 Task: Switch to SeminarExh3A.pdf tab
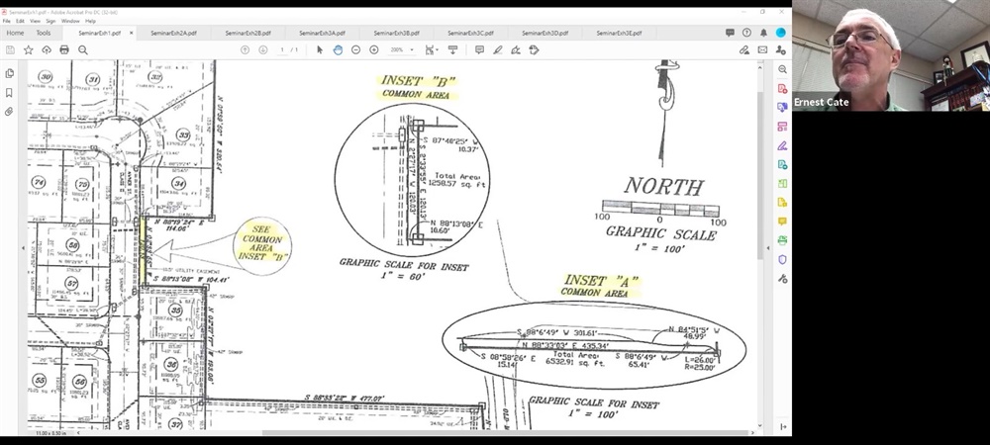pyautogui.click(x=322, y=33)
